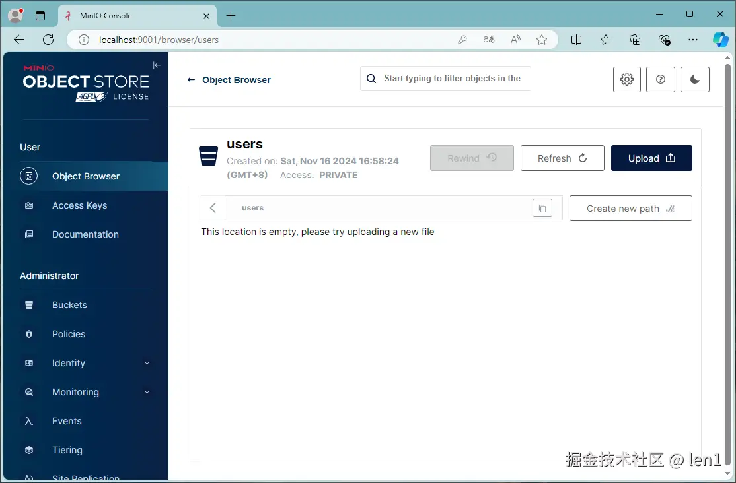The height and width of the screenshot is (483, 736).
Task: Open Edge settings and more menu
Action: tap(693, 40)
